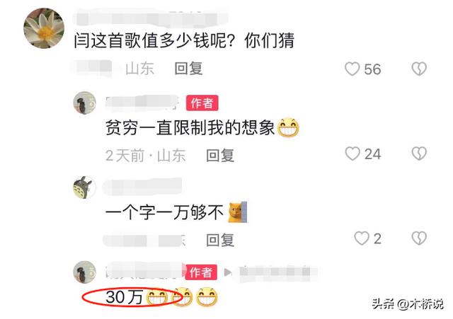
Task: Reply to the 一个字一万够不 comment
Action: point(220,240)
